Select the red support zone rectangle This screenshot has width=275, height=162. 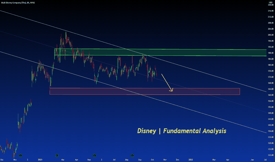point(145,91)
